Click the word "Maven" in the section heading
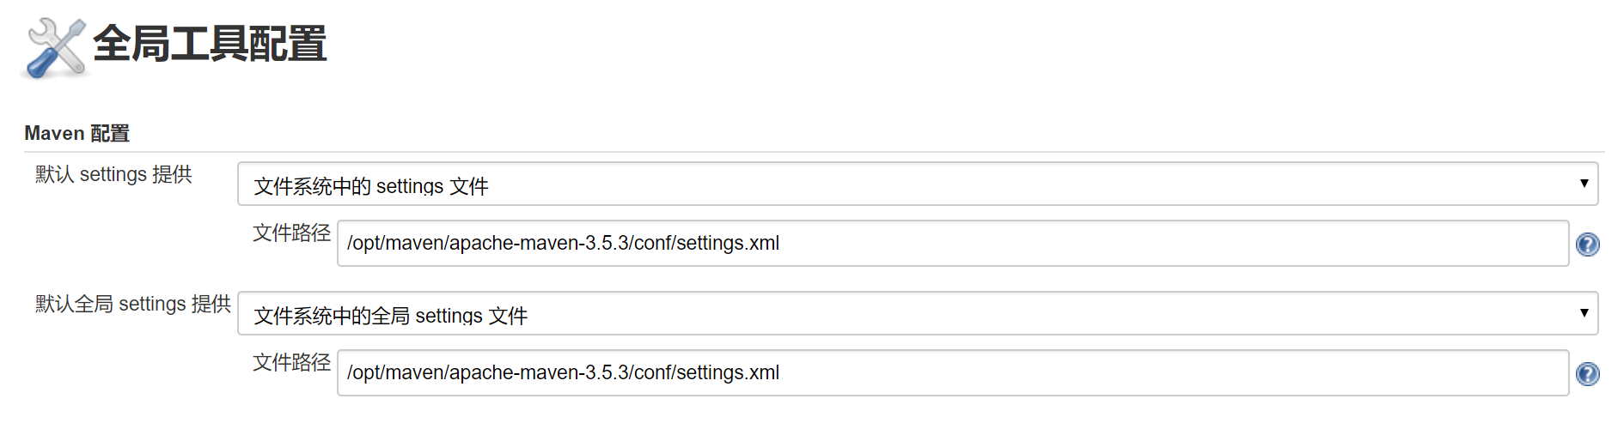Image resolution: width=1624 pixels, height=423 pixels. click(54, 134)
